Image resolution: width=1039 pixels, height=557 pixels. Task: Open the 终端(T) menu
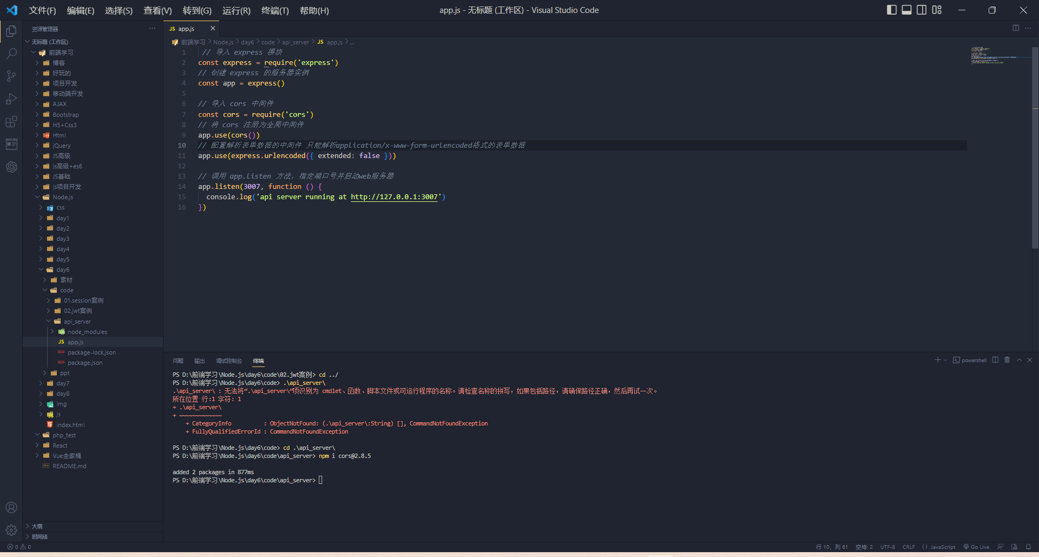point(275,10)
